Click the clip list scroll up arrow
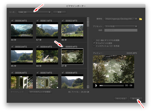 (88, 19)
